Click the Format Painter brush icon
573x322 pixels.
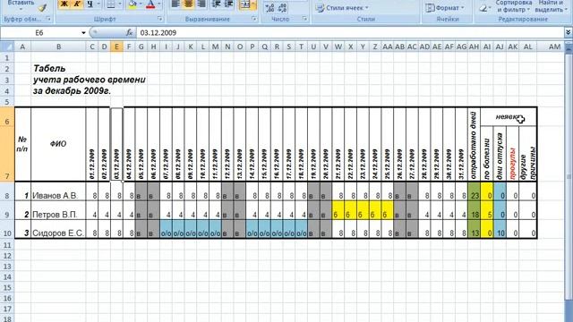(x=43, y=7)
